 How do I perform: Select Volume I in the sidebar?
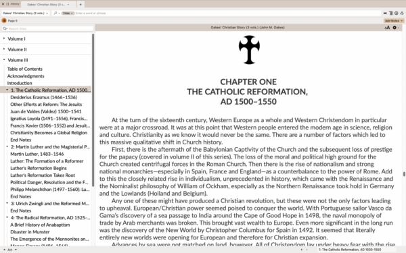[16, 38]
